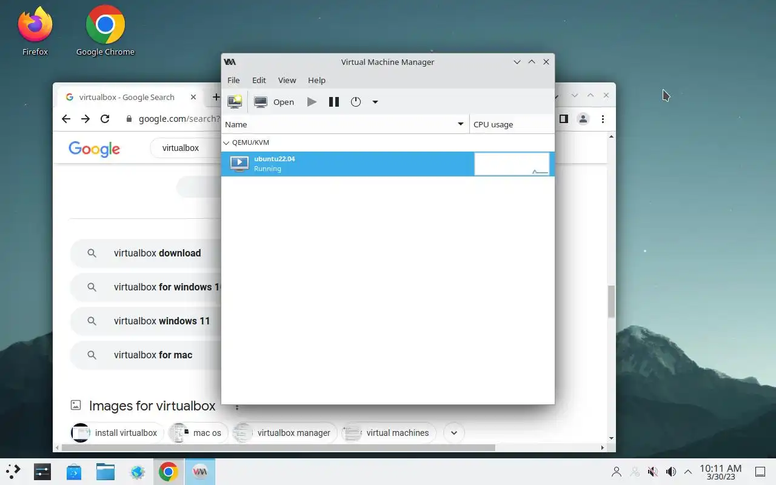Open Google Chrome desktop shortcut
Screen dimensions: 776x485
click(x=105, y=32)
